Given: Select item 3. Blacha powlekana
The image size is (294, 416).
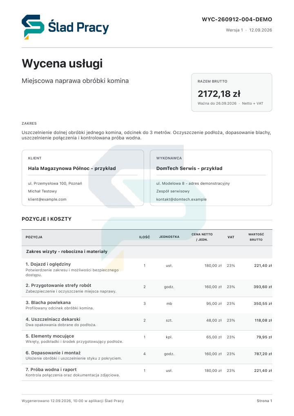Looking at the screenshot, I should coord(48,302).
